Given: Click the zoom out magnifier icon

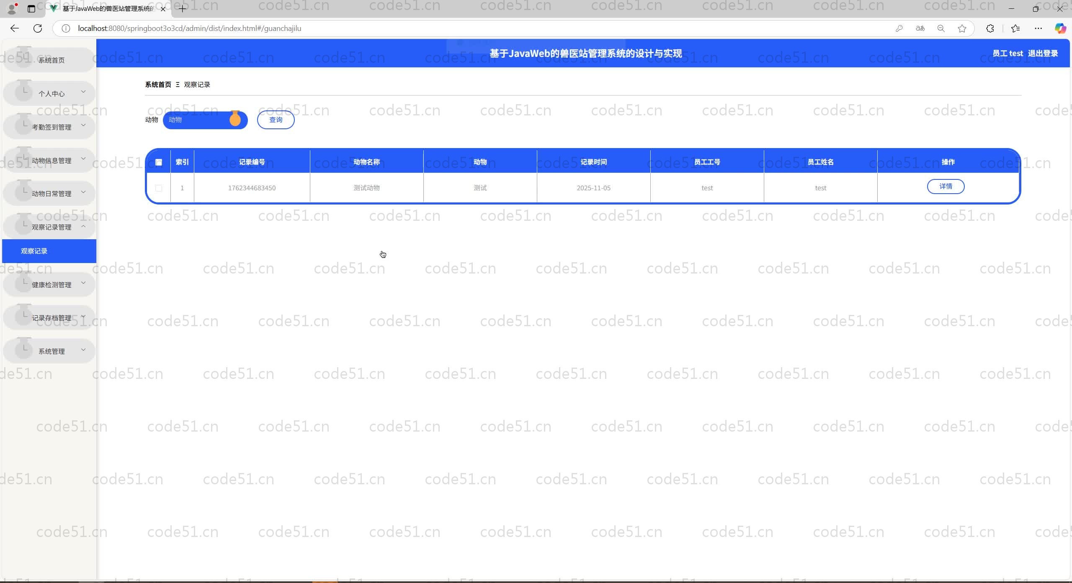Looking at the screenshot, I should coord(941,28).
